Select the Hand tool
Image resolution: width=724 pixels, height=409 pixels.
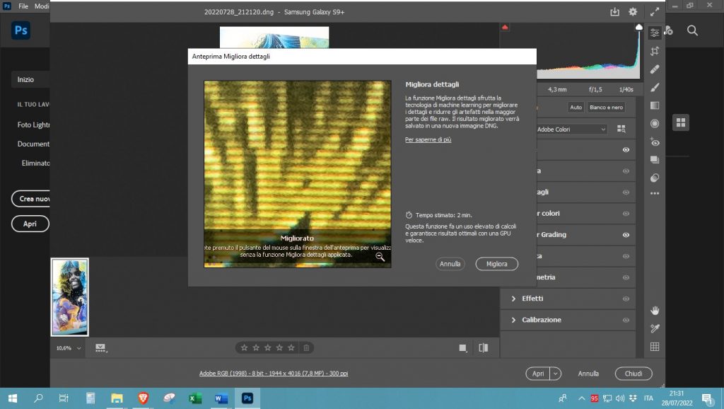(x=655, y=310)
